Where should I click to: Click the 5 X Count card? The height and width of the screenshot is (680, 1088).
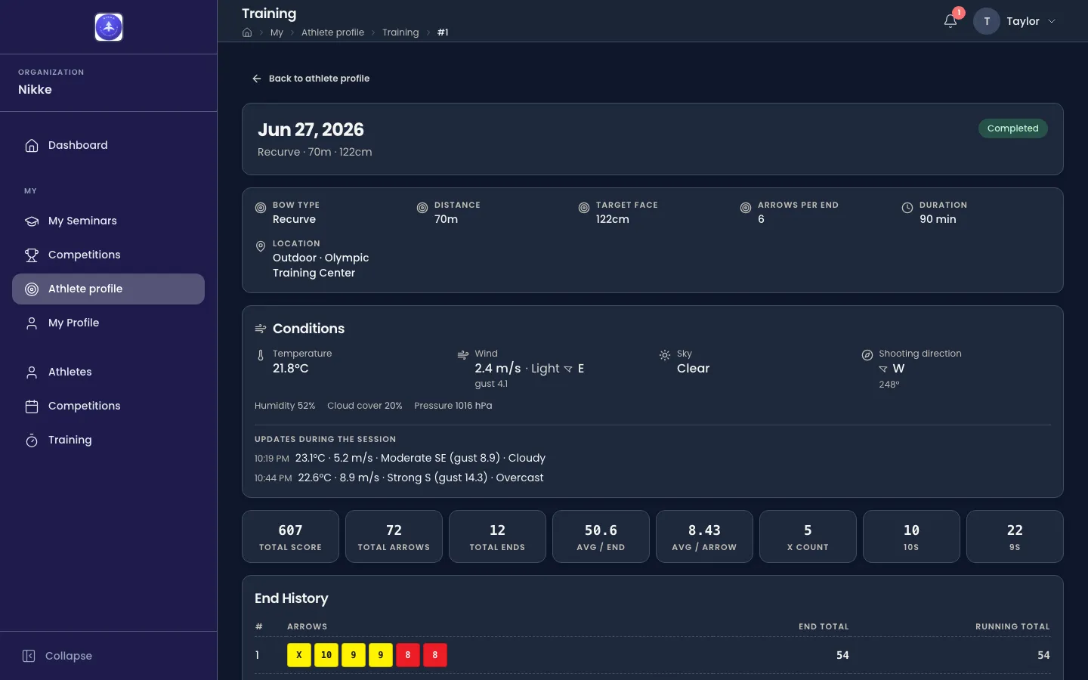[x=808, y=536]
